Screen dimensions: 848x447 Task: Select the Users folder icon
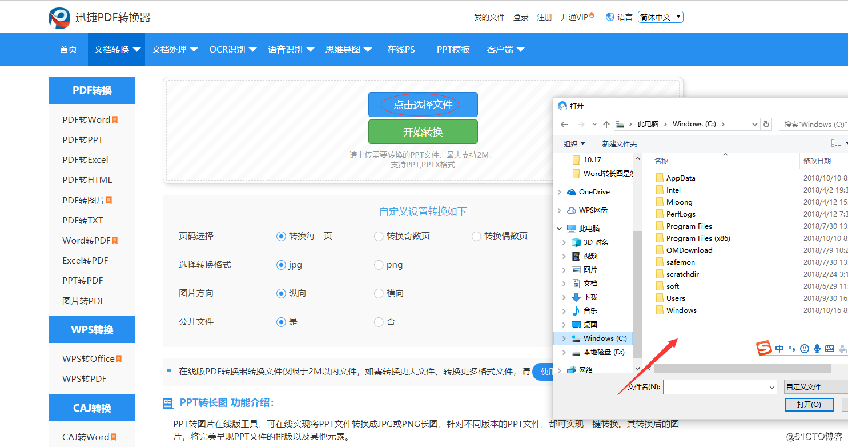pyautogui.click(x=660, y=298)
